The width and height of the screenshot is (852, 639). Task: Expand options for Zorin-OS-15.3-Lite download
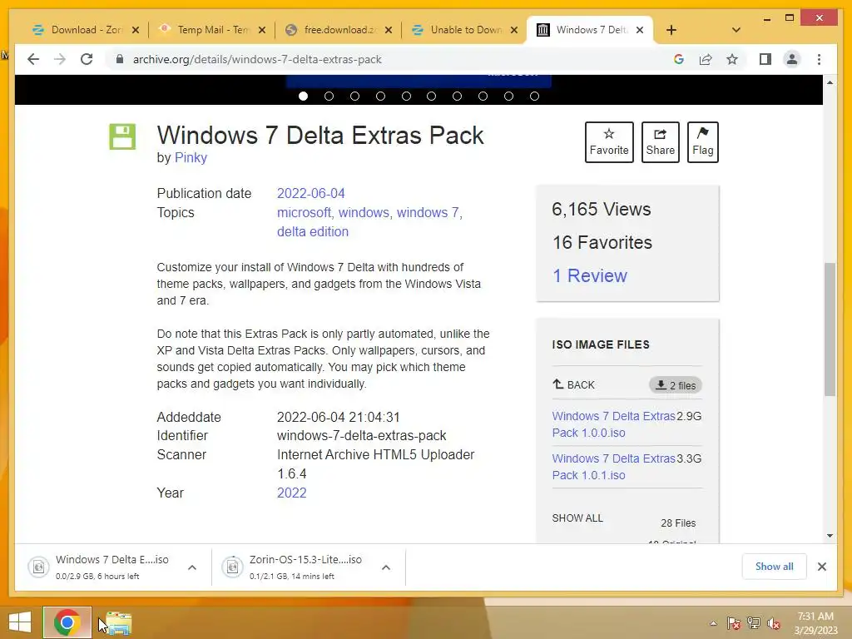[386, 567]
